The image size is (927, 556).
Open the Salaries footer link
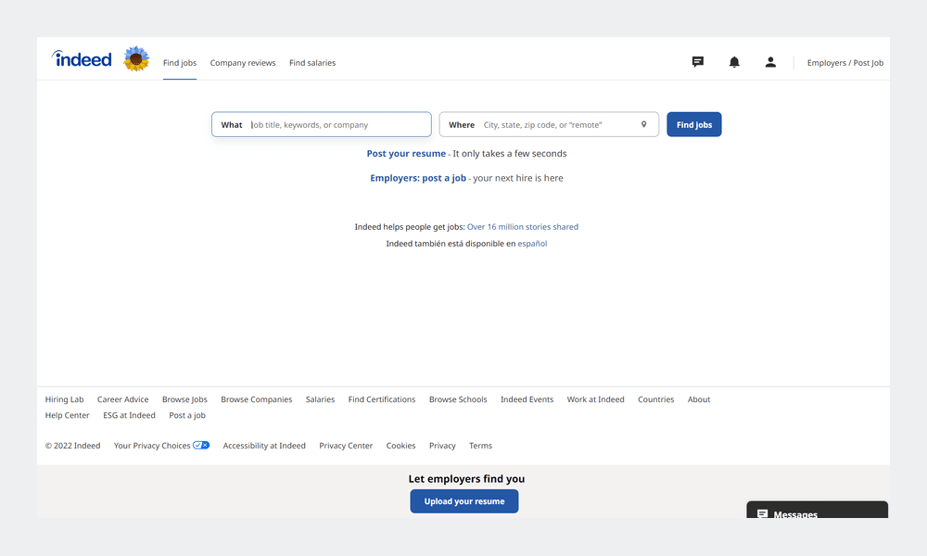click(320, 399)
